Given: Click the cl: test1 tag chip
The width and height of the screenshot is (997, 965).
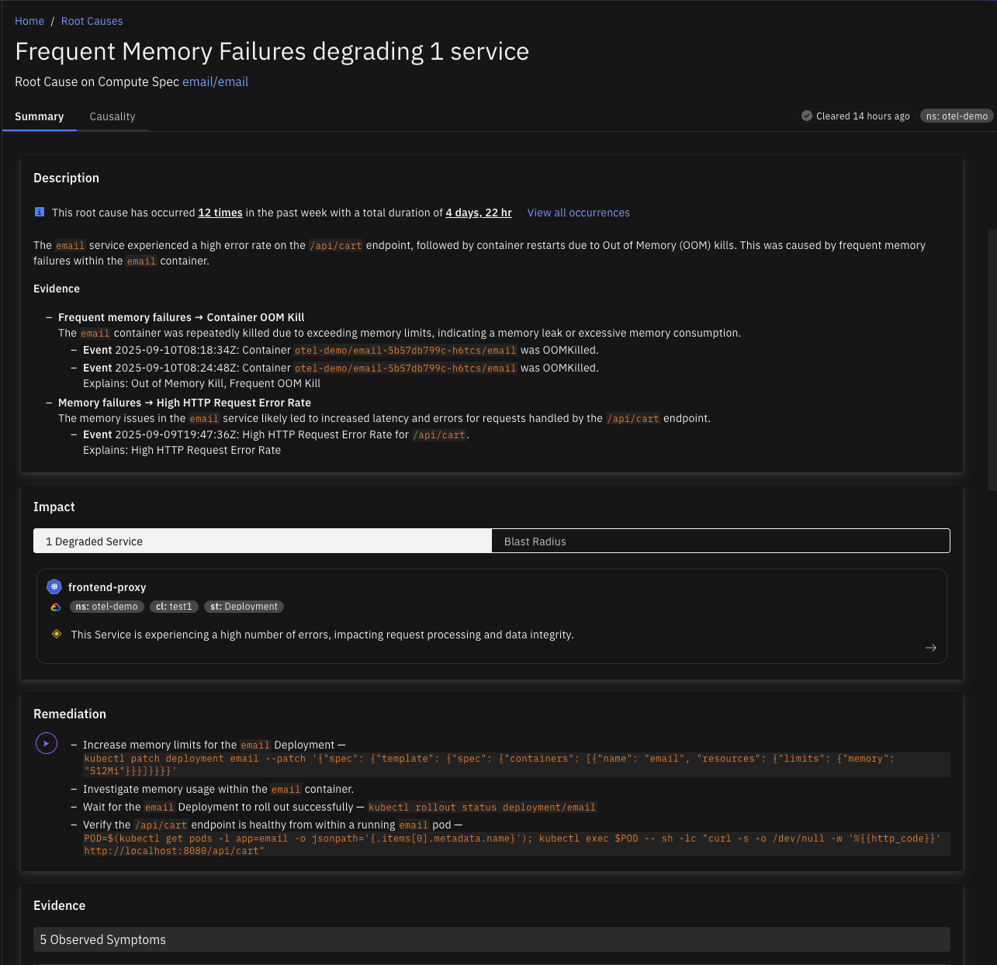Looking at the screenshot, I should coord(174,607).
